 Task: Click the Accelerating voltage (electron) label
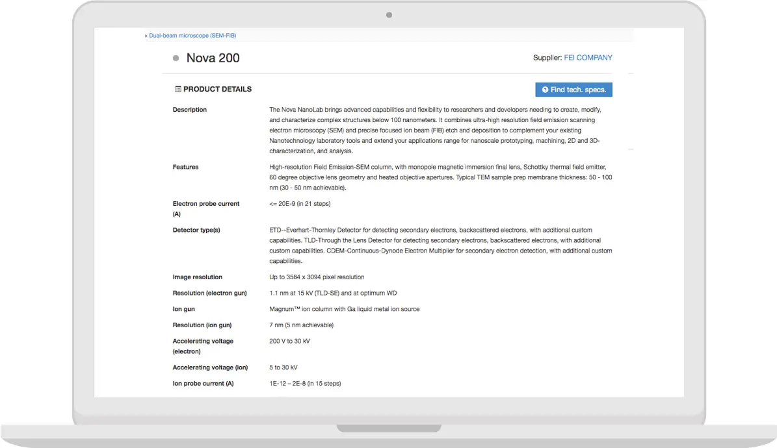pos(203,346)
